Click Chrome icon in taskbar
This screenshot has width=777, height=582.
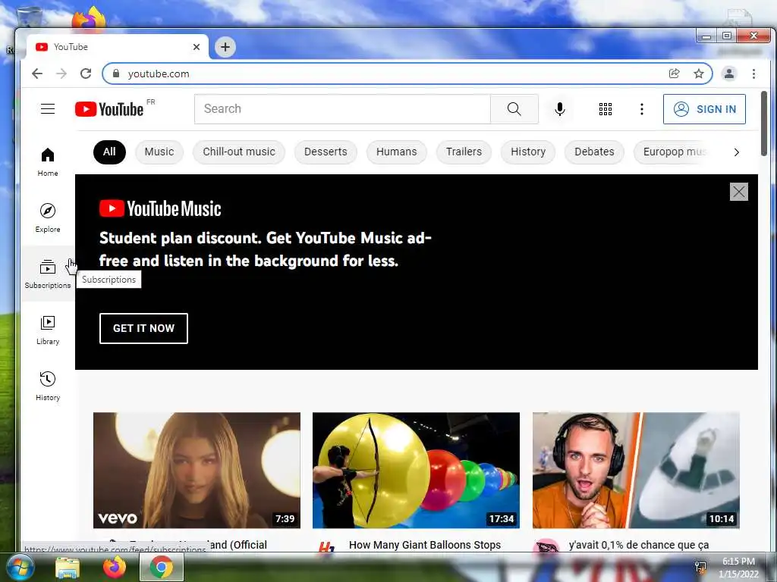(x=162, y=567)
